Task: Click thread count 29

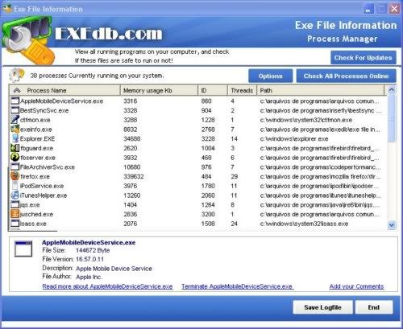Action: click(235, 176)
